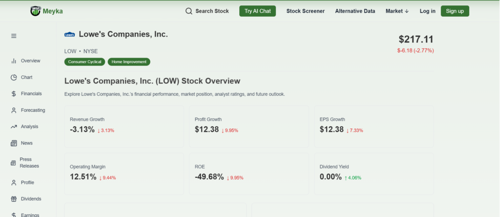
Task: Open Alternative Data page
Action: click(355, 11)
